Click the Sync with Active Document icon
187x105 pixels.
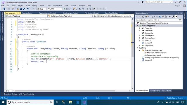157,17
